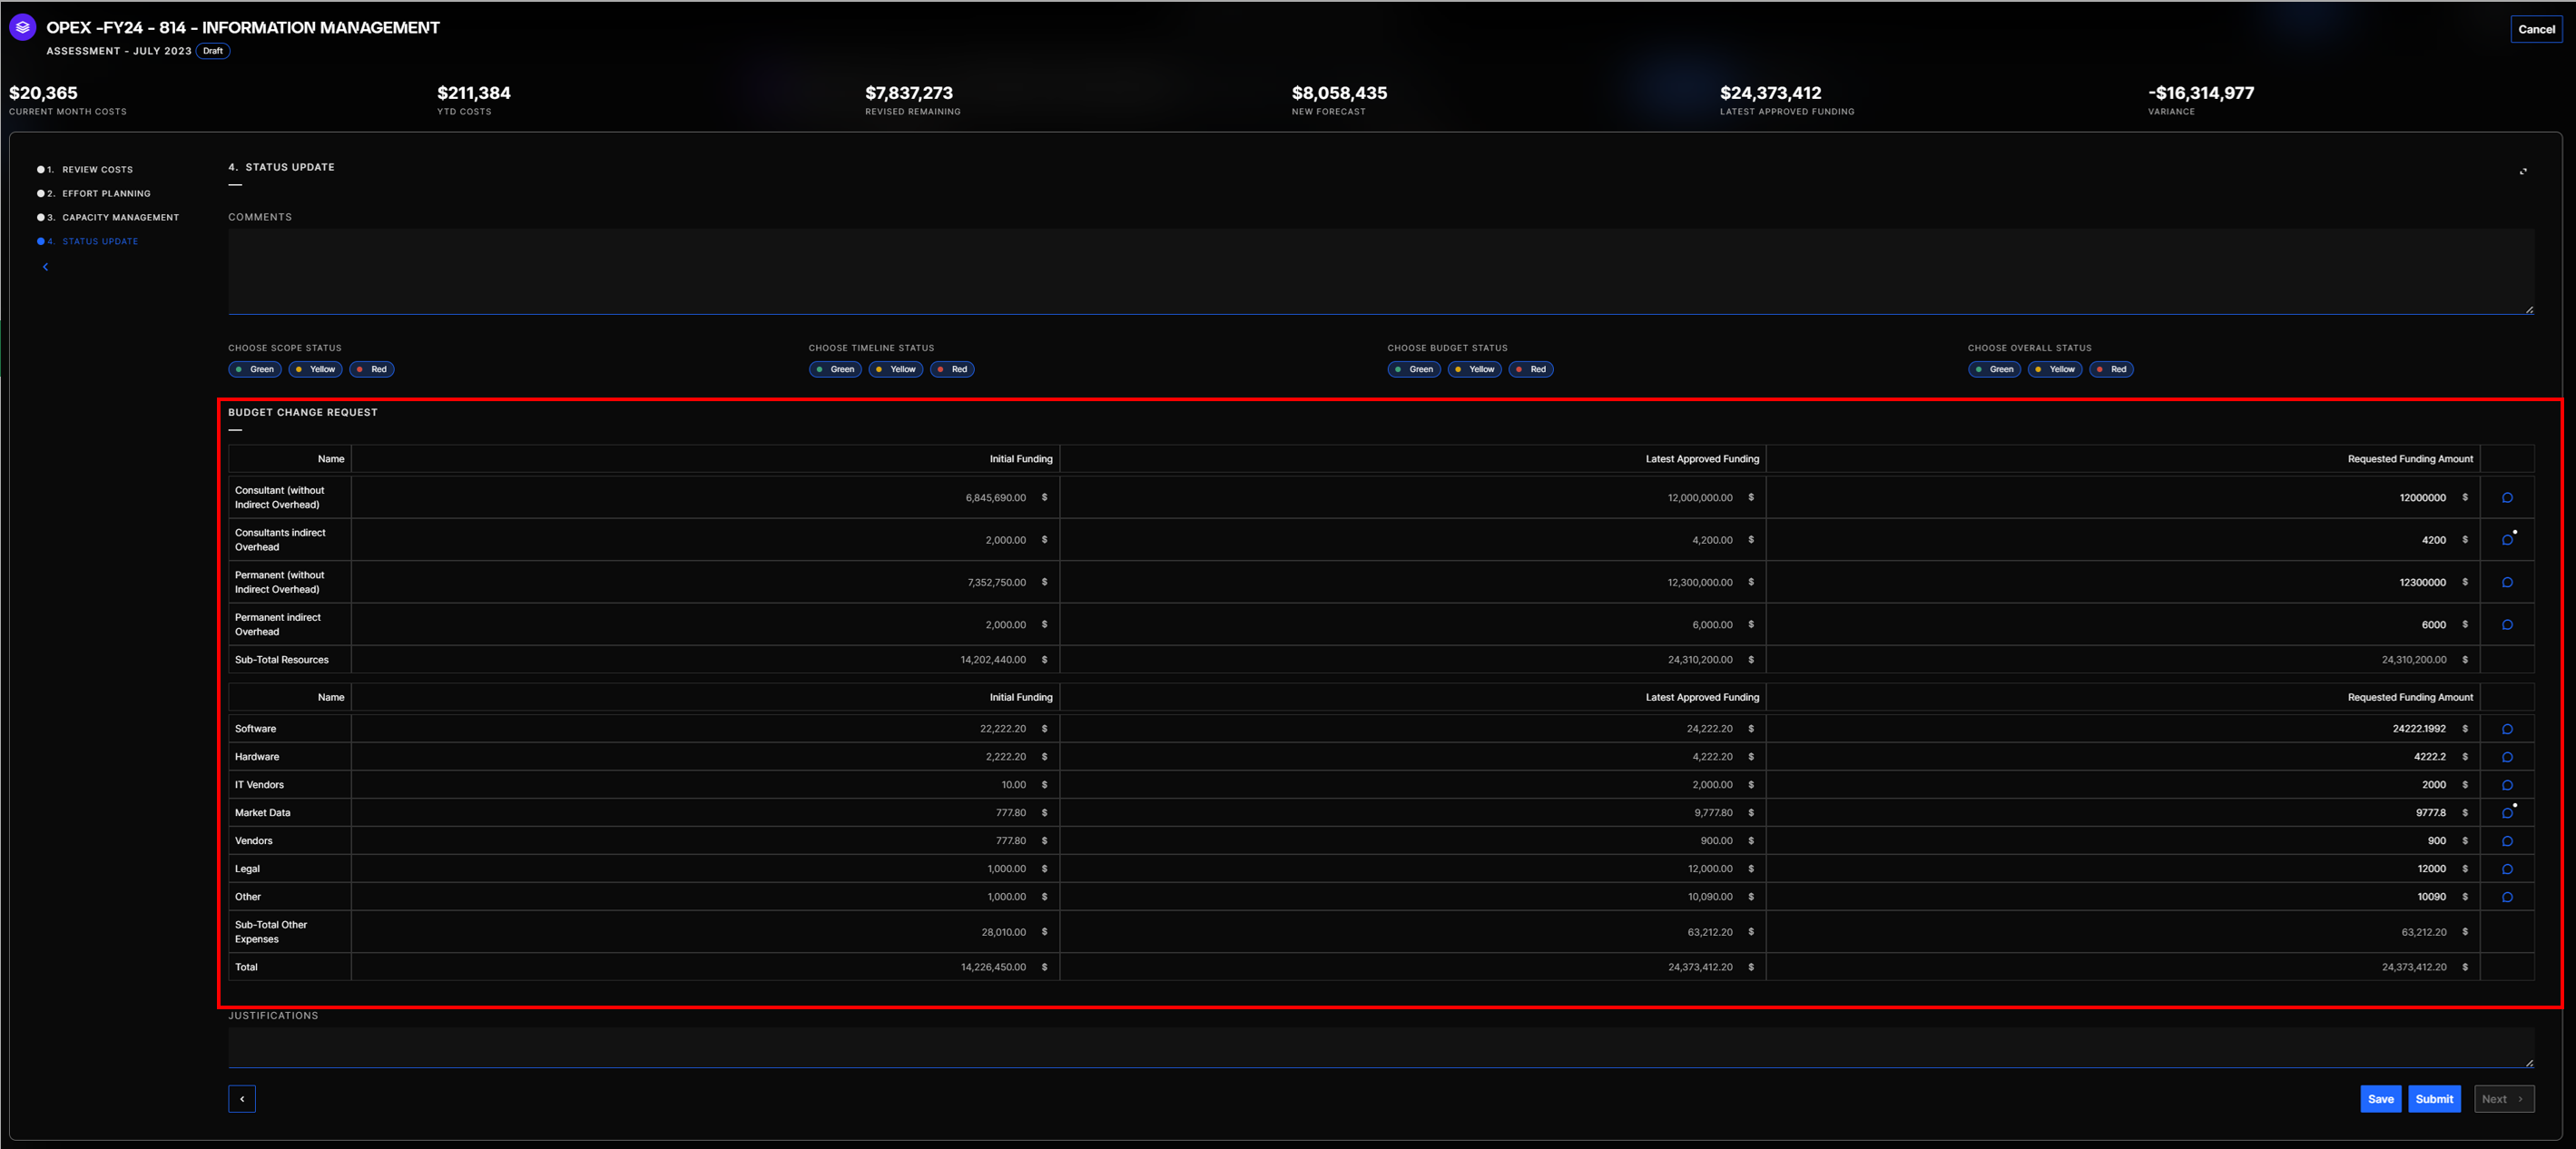
Task: Collapse sidebar with the blue chevron
Action: point(45,267)
